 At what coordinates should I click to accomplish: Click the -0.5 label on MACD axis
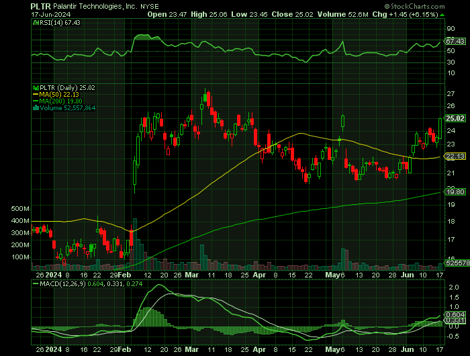point(453,337)
